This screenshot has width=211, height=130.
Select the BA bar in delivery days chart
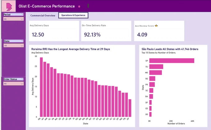click(82, 97)
